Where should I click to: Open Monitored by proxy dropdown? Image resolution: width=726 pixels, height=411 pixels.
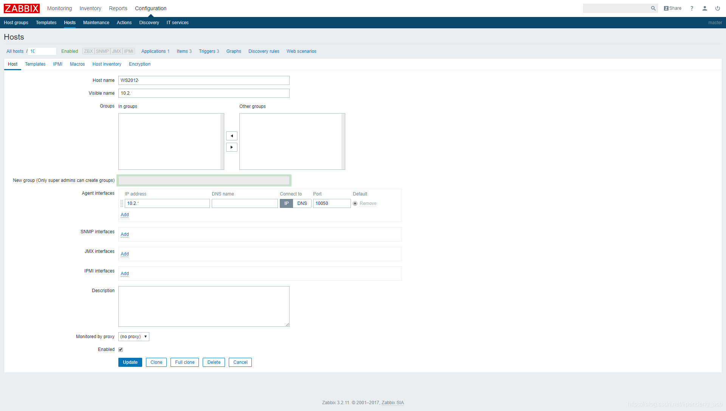[x=134, y=337]
